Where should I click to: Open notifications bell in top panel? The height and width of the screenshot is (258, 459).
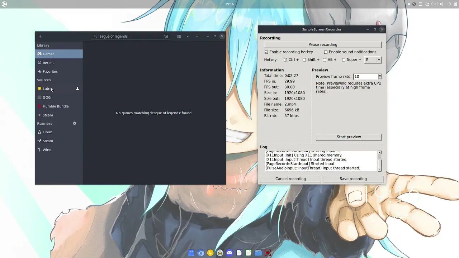pyautogui.click(x=432, y=4)
